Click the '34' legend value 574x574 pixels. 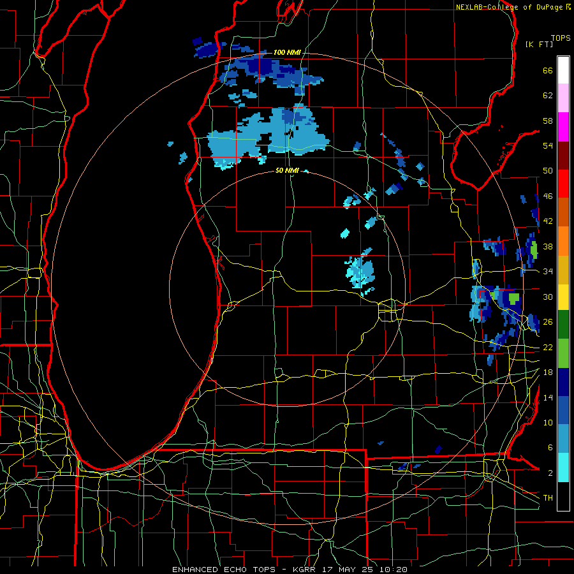[548, 272]
